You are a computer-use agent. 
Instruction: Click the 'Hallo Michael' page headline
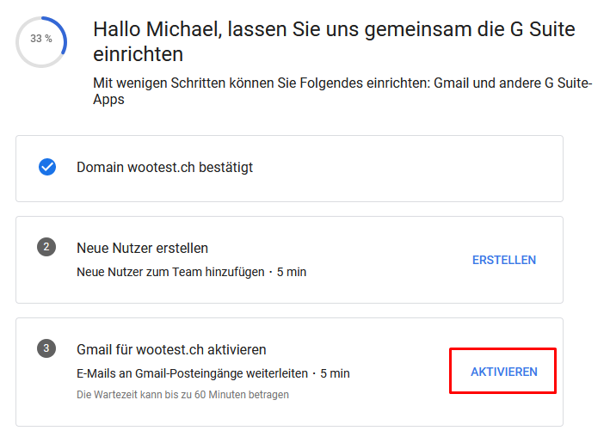[334, 41]
